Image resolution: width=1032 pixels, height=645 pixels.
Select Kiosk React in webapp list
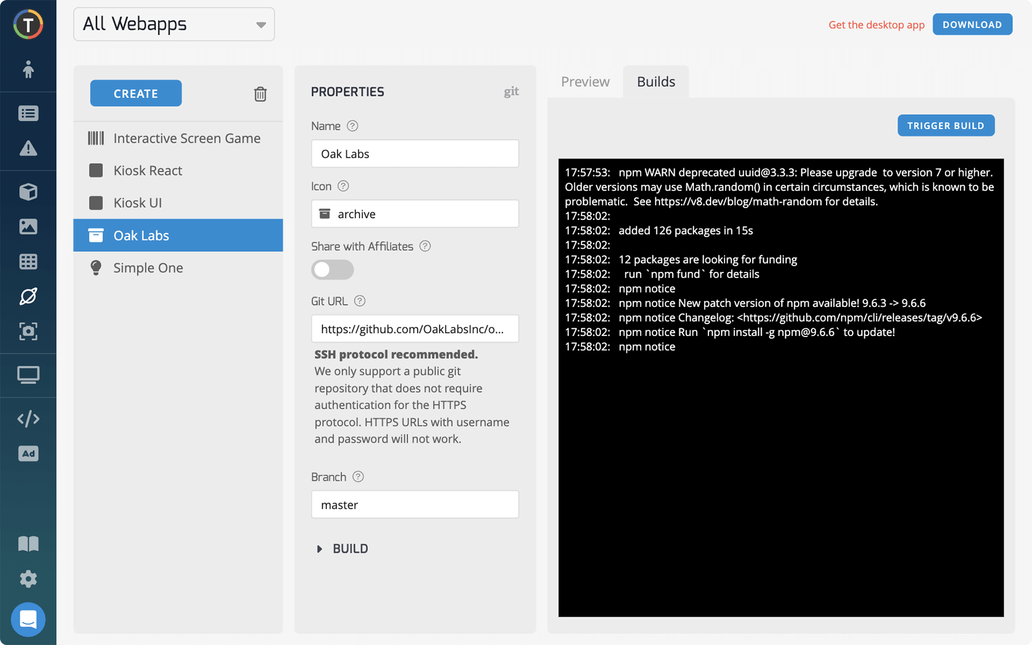tap(148, 170)
